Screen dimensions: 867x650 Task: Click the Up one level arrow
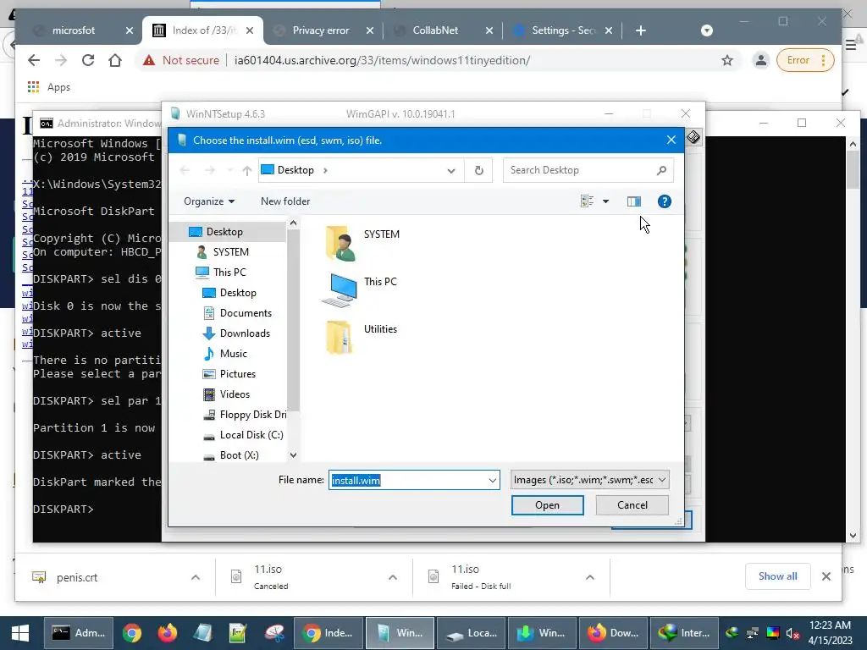[246, 170]
